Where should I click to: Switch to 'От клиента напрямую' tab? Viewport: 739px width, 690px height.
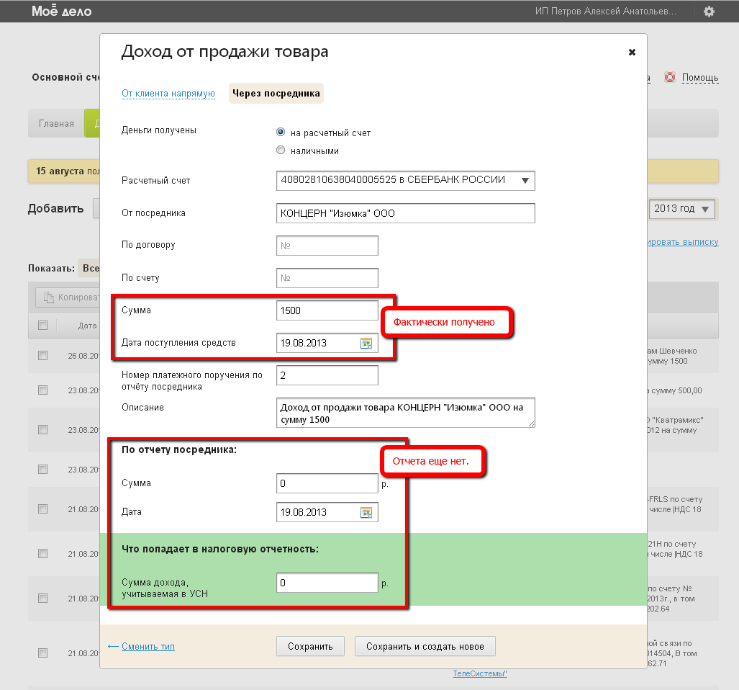168,94
